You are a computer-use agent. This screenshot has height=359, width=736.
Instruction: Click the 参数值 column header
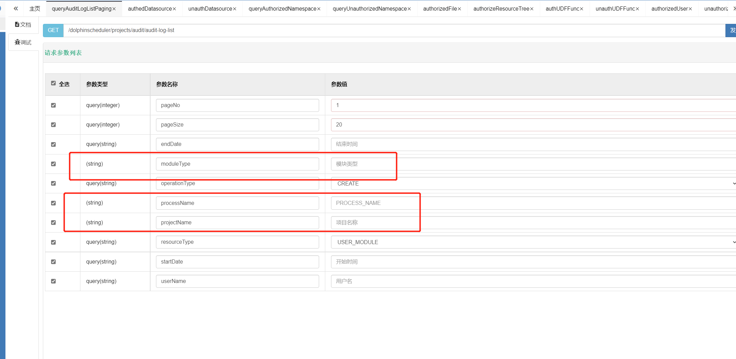(339, 84)
